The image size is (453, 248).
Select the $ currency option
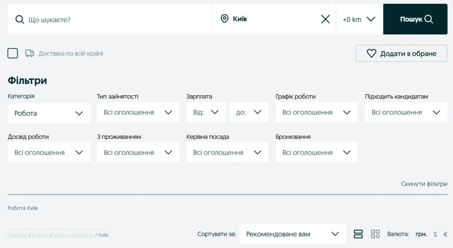(435, 234)
